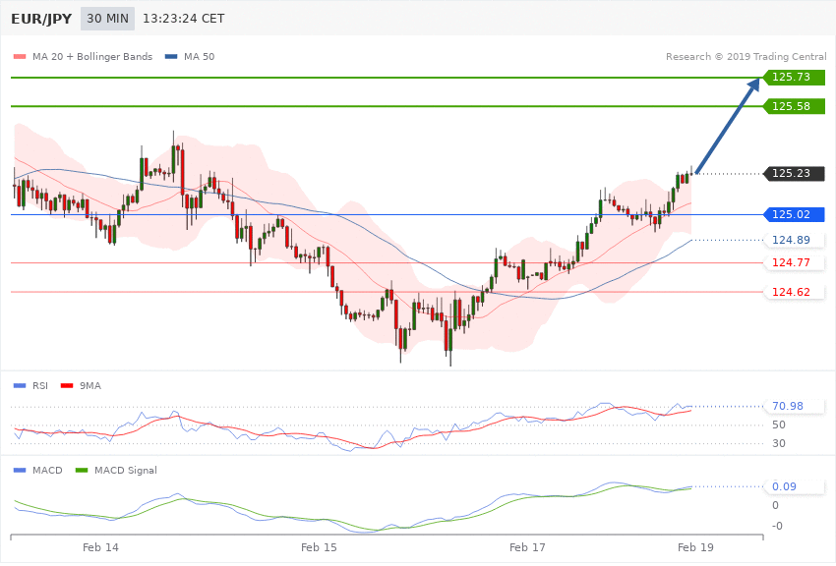Click the EUR/JPY symbol title
Screen dimensions: 836x566
(41, 19)
